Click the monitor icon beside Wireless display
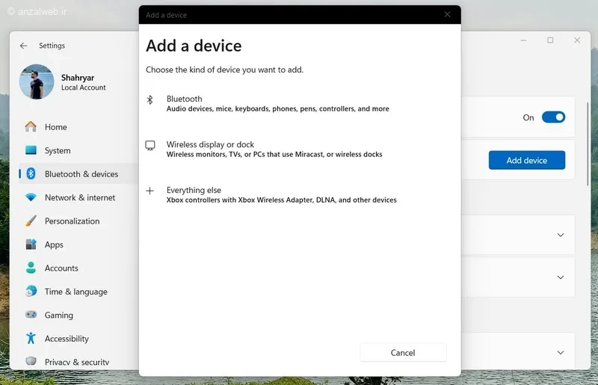 pyautogui.click(x=150, y=145)
